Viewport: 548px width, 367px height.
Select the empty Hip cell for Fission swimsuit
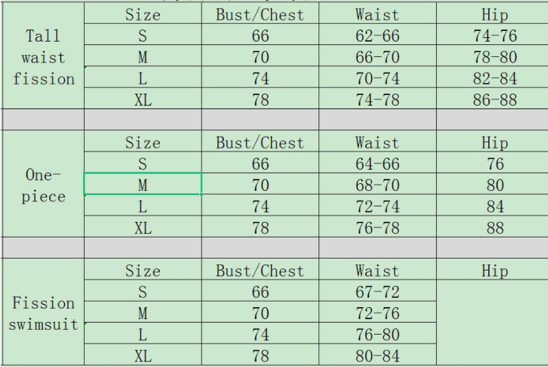[x=493, y=324]
